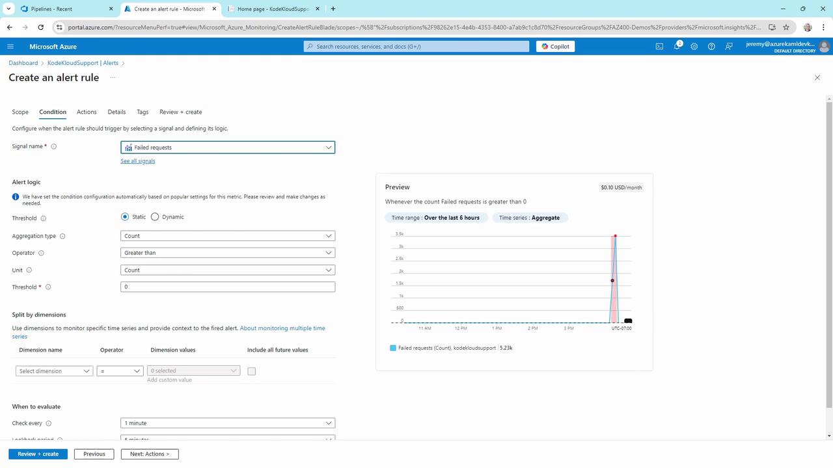Click the Dashboard breadcrumb link
The image size is (833, 468).
point(23,63)
